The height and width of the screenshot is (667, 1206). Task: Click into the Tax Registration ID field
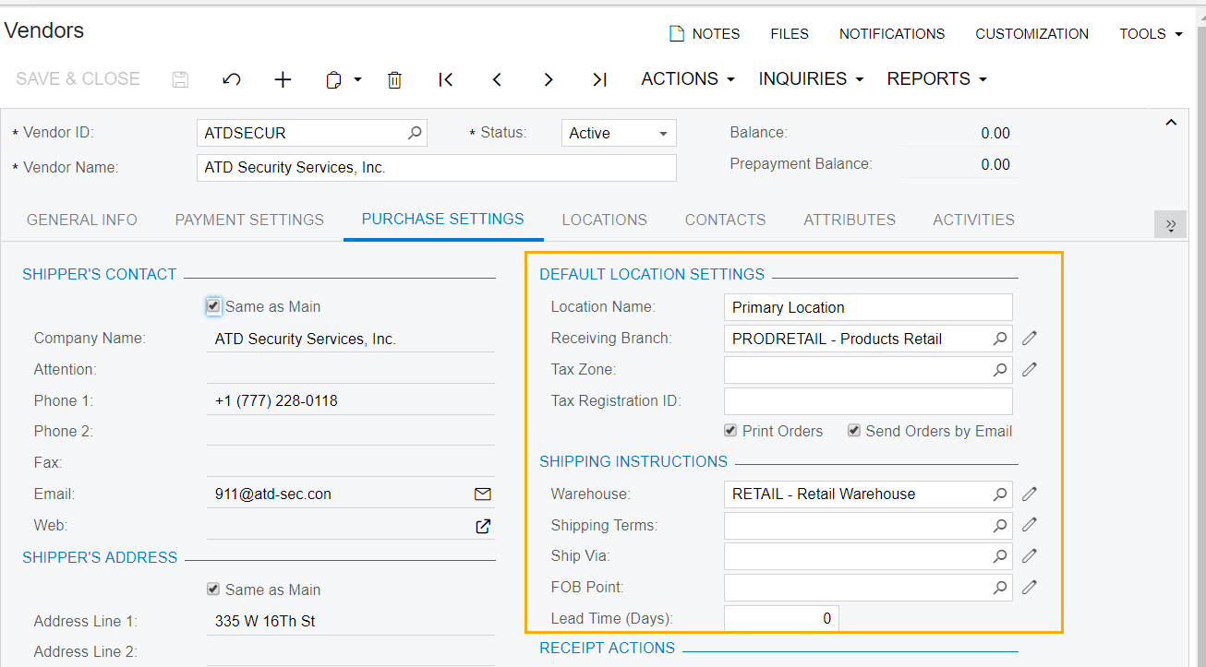click(x=867, y=400)
